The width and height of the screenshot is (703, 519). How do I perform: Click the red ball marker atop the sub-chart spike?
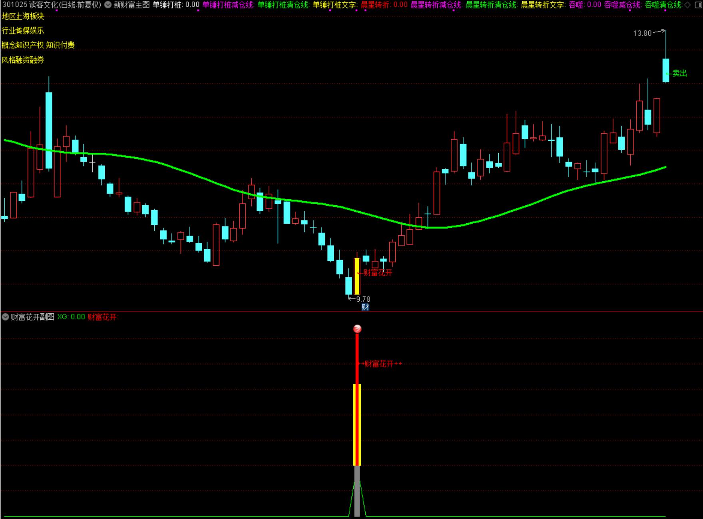pos(357,329)
